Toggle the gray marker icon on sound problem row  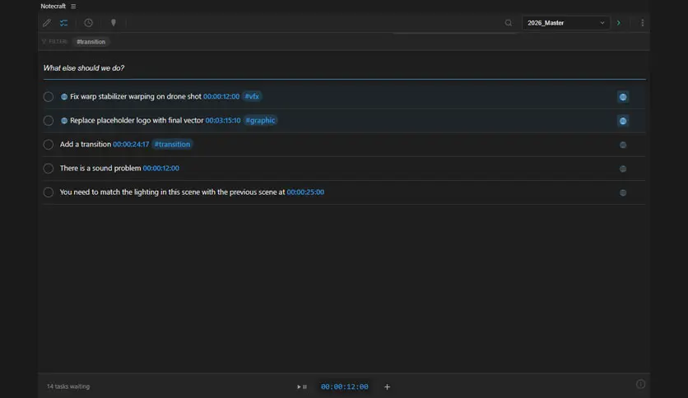point(623,169)
